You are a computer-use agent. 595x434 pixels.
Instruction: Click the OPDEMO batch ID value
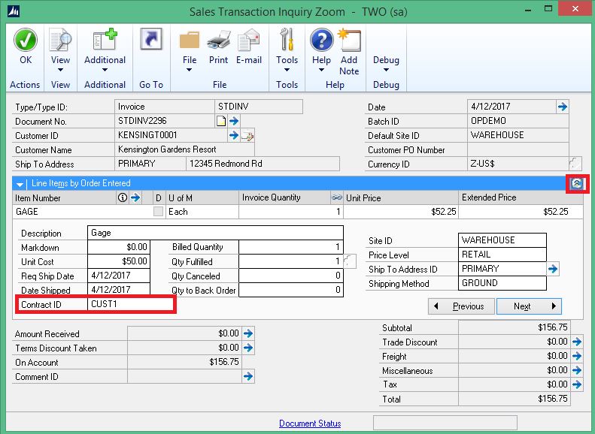(488, 121)
